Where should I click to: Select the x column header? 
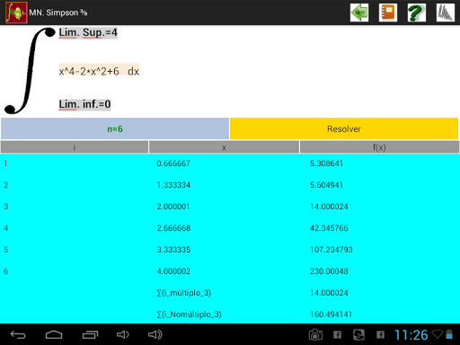click(x=224, y=147)
